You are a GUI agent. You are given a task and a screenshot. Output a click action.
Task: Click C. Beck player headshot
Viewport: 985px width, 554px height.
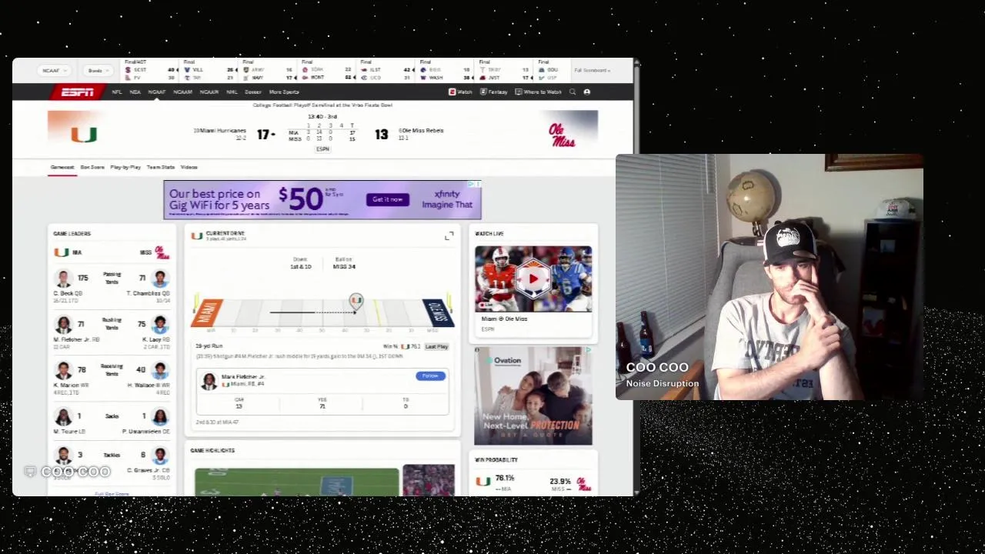[x=64, y=279]
